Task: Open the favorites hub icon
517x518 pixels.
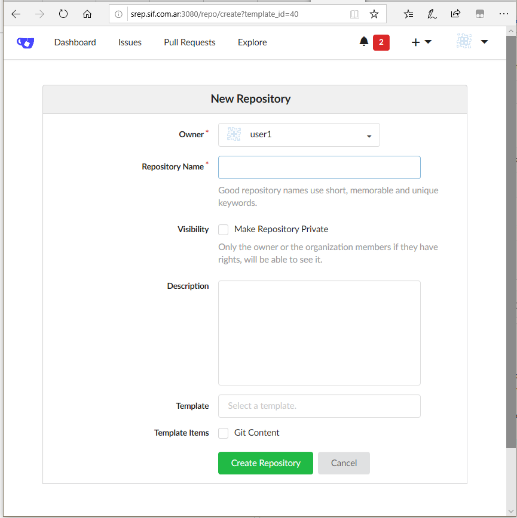Action: [408, 14]
